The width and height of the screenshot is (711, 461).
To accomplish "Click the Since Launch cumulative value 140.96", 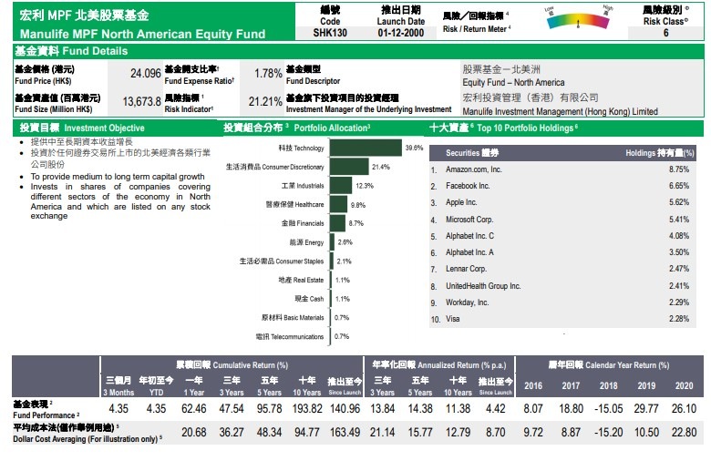I will point(345,409).
